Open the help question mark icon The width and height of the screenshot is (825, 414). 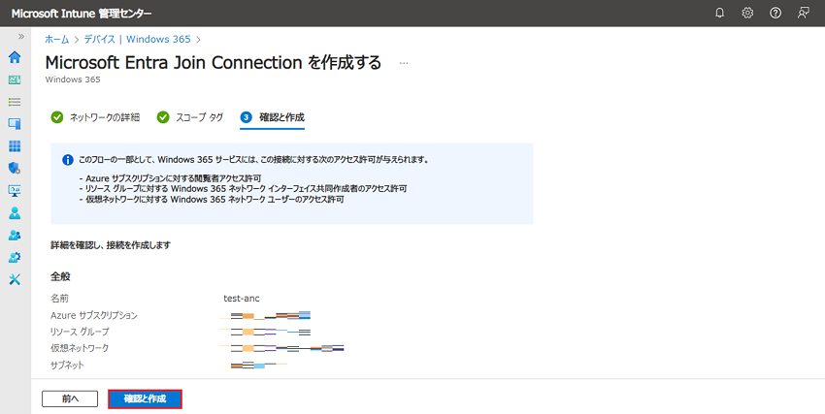[775, 14]
